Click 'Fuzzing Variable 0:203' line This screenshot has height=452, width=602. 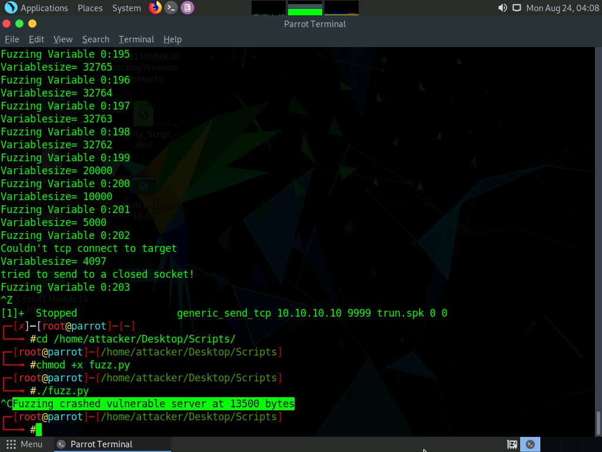(65, 287)
